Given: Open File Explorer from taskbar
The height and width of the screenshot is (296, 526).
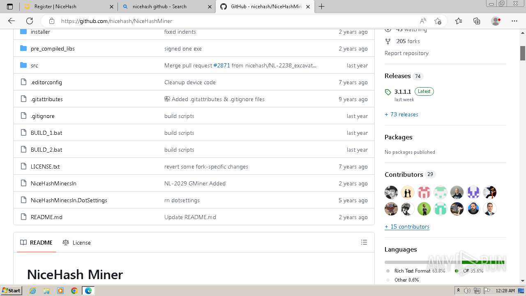Looking at the screenshot, I should 46,291.
